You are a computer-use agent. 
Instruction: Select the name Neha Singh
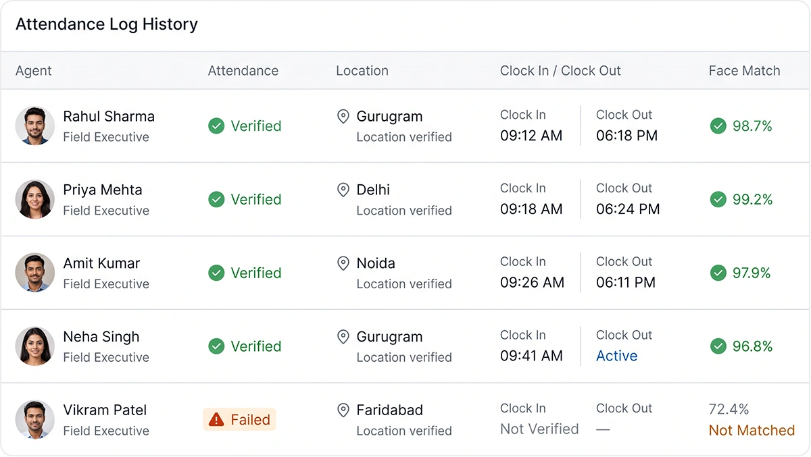tap(101, 337)
